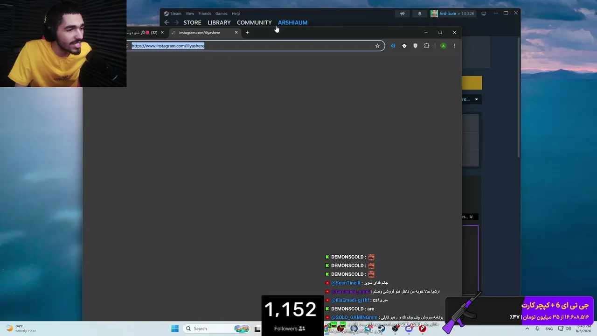Click the shield extension icon in browser toolbar

pyautogui.click(x=415, y=46)
